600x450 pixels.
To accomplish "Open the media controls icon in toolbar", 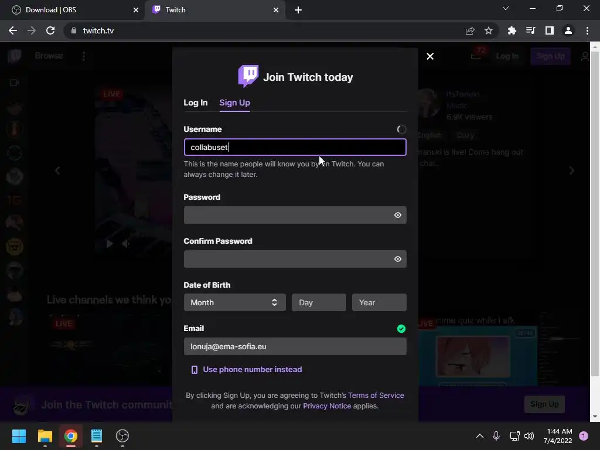I will tap(531, 30).
